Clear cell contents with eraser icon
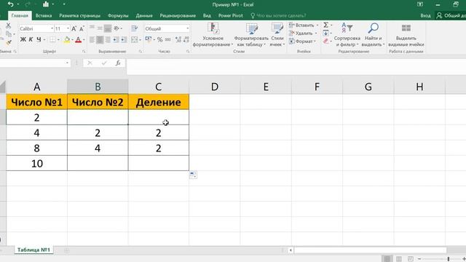Image resolution: width=466 pixels, height=262 pixels. pyautogui.click(x=326, y=41)
